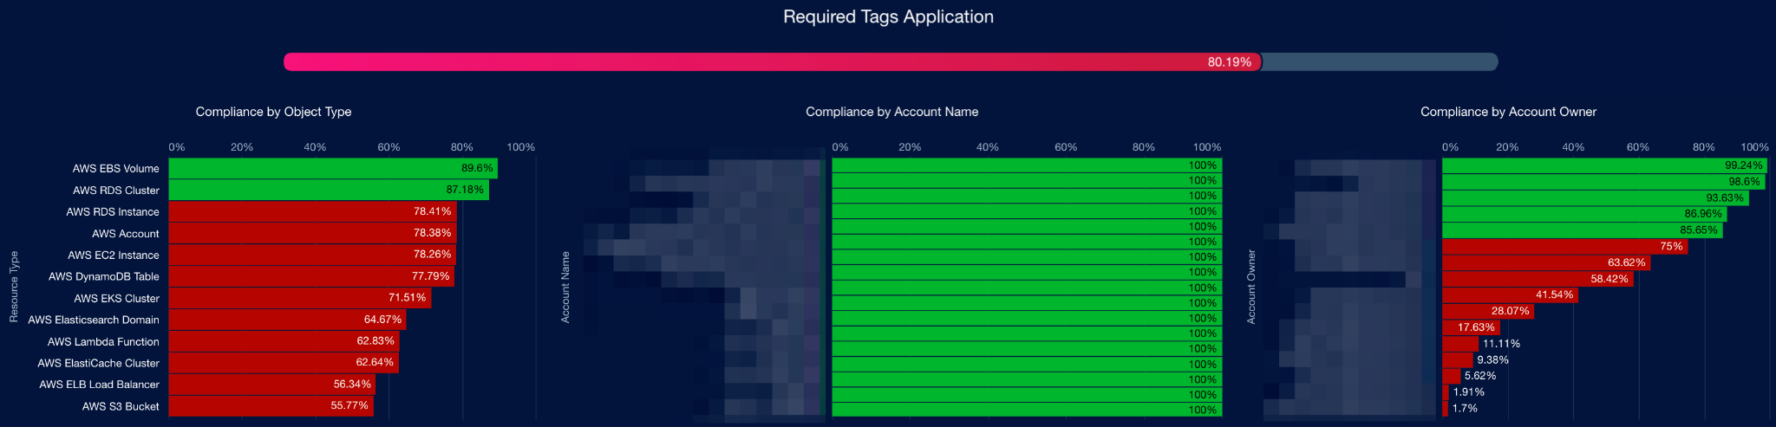The width and height of the screenshot is (1776, 427).
Task: Select the red 55.77% bar
Action: pos(271,405)
